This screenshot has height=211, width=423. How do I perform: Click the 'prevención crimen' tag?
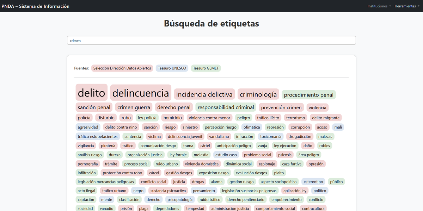point(281,107)
